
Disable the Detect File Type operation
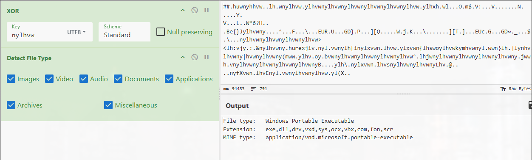(195, 58)
